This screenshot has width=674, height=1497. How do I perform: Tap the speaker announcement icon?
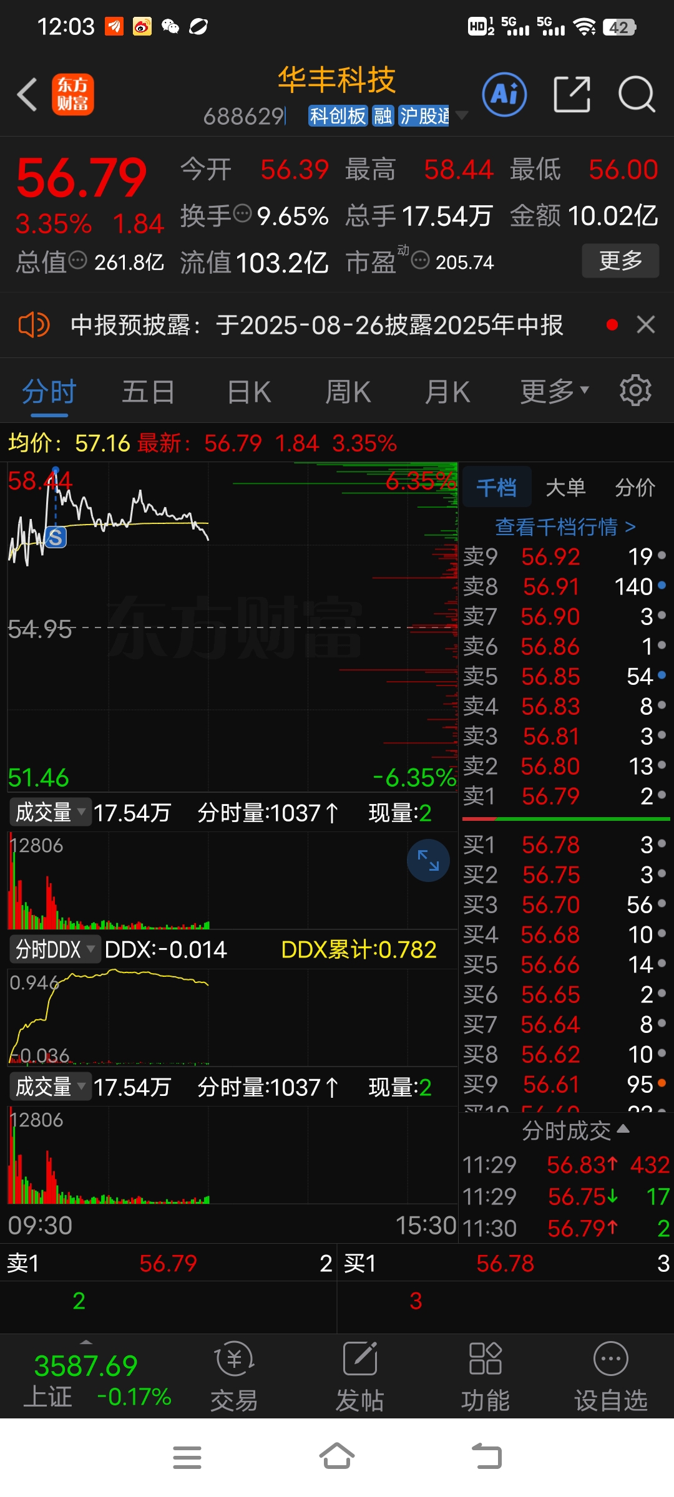point(34,325)
